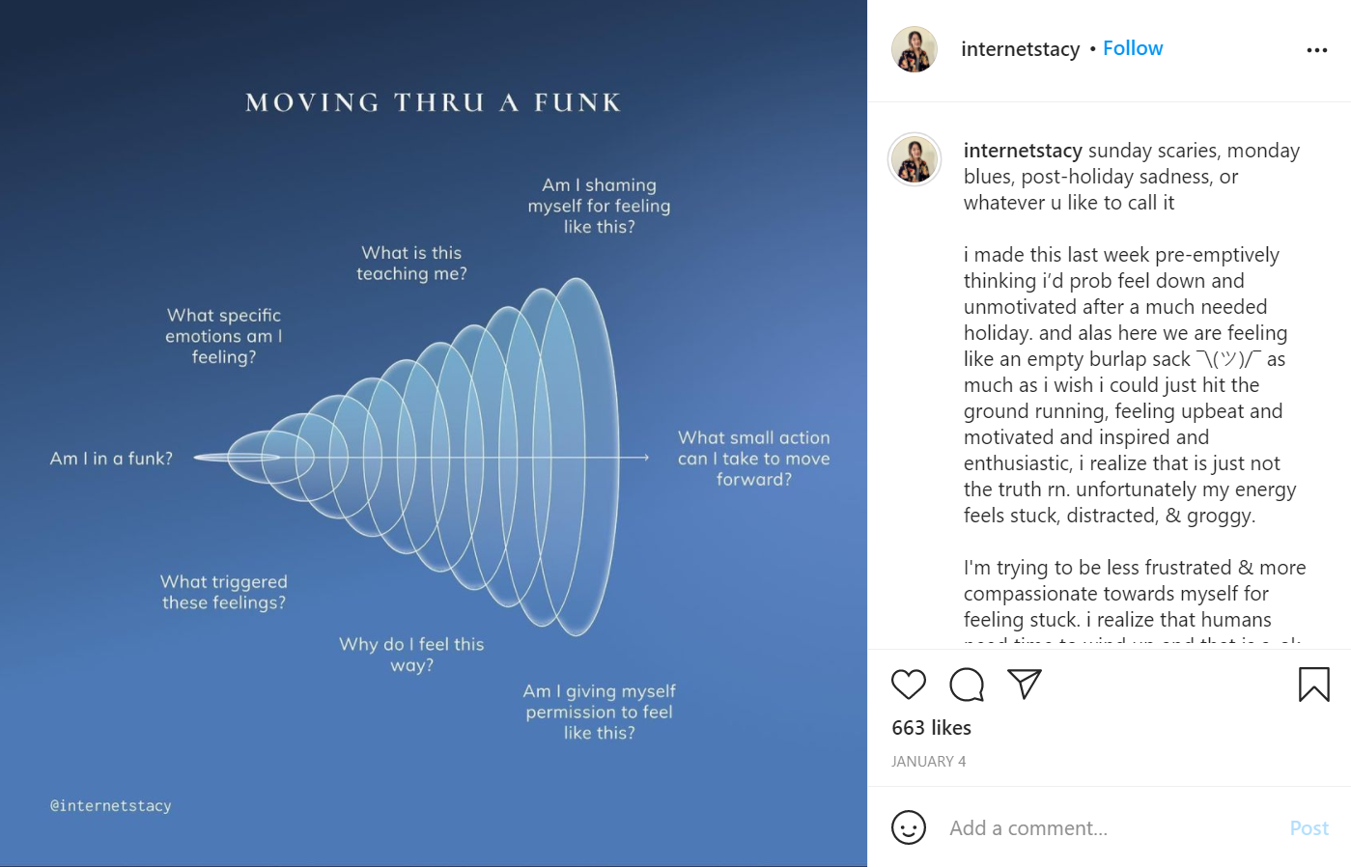This screenshot has width=1351, height=867.
Task: Submit comment with Post button
Action: (x=1309, y=828)
